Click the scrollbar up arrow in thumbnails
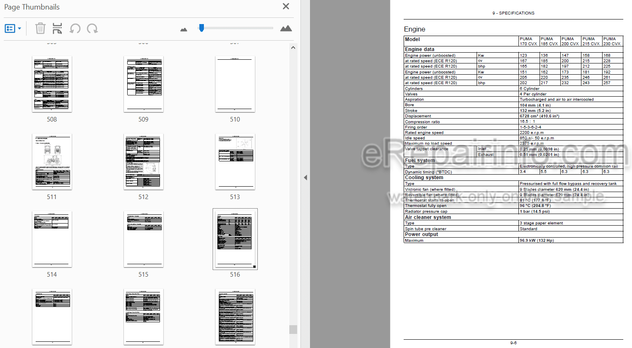 [293, 48]
